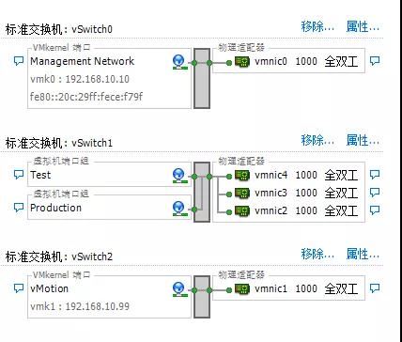Click the globe icon on the vMotion port
The image size is (402, 342).
[179, 289]
